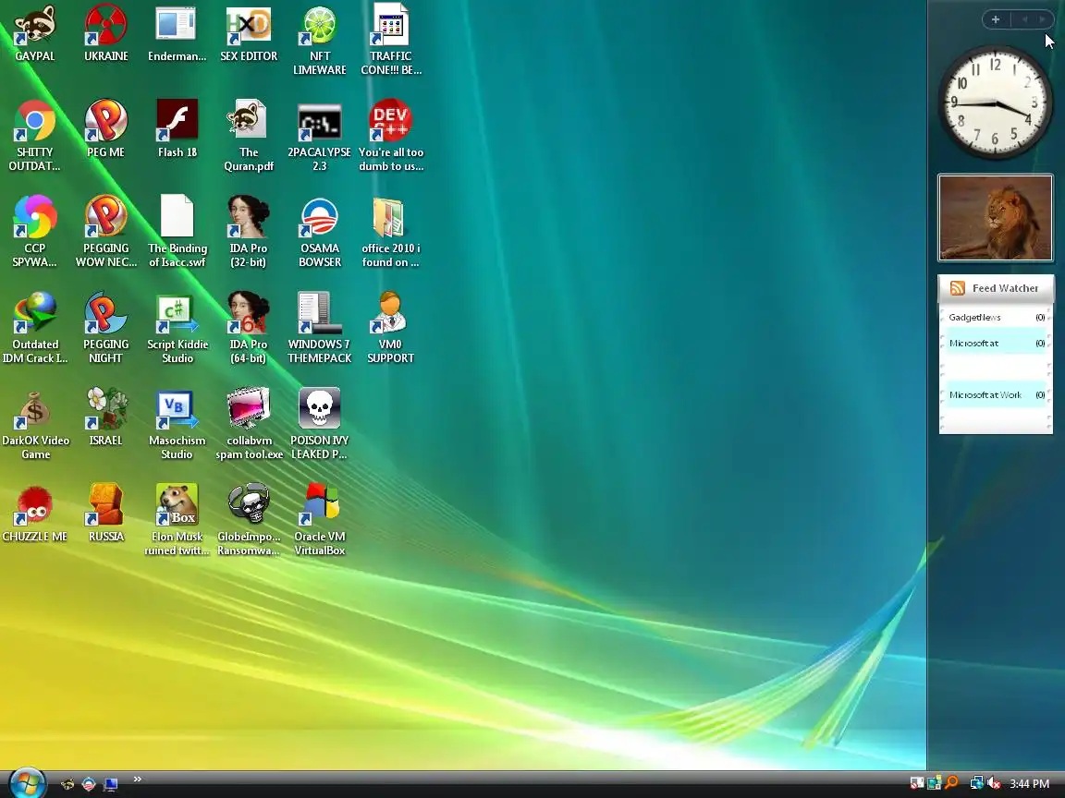Select the Microsoft at feed row

point(996,343)
